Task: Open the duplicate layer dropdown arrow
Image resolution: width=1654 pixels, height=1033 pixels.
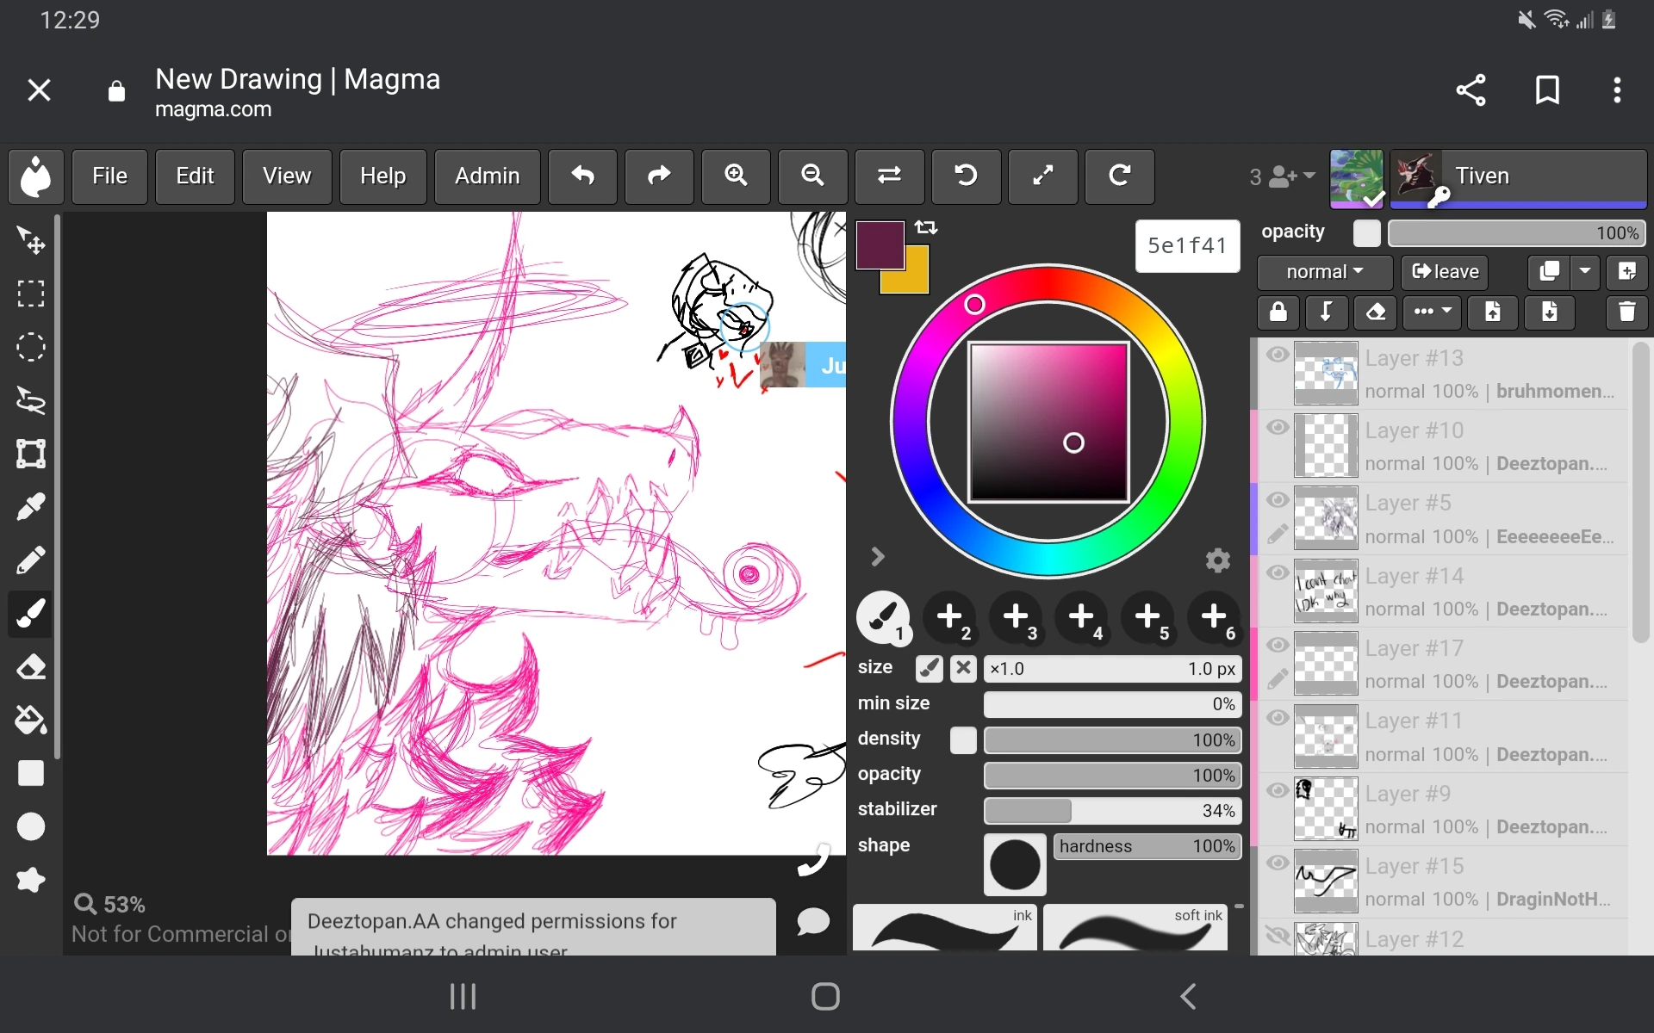Action: [1586, 272]
